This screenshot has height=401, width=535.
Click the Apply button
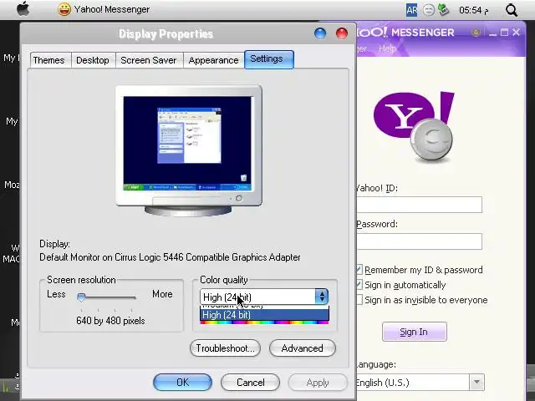318,383
